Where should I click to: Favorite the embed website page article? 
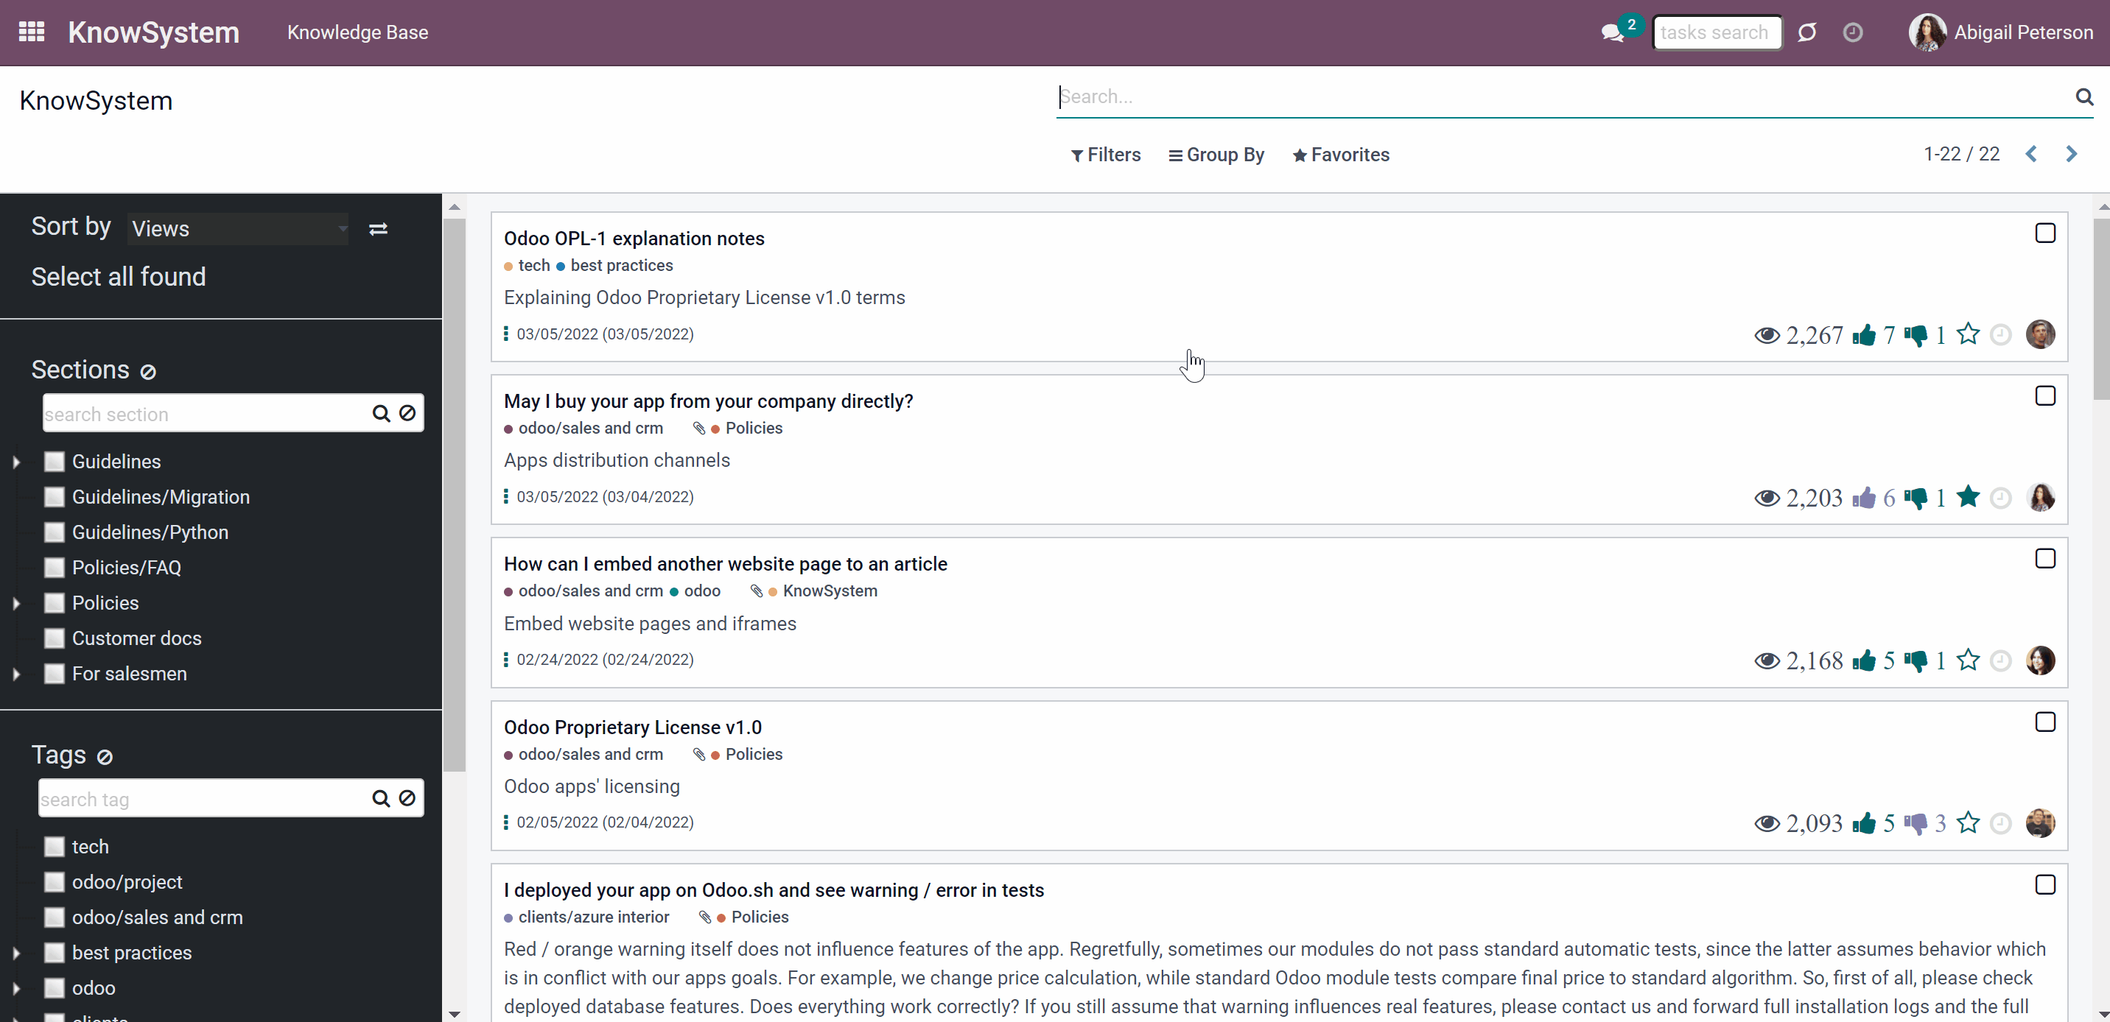coord(1968,660)
